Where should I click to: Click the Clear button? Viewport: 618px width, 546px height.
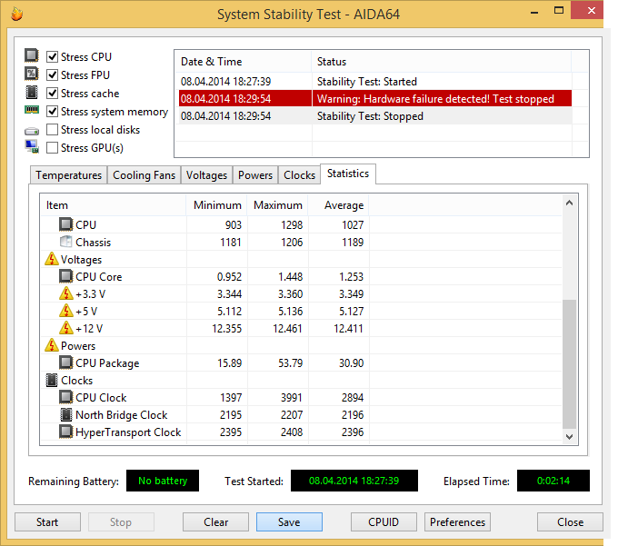215,522
